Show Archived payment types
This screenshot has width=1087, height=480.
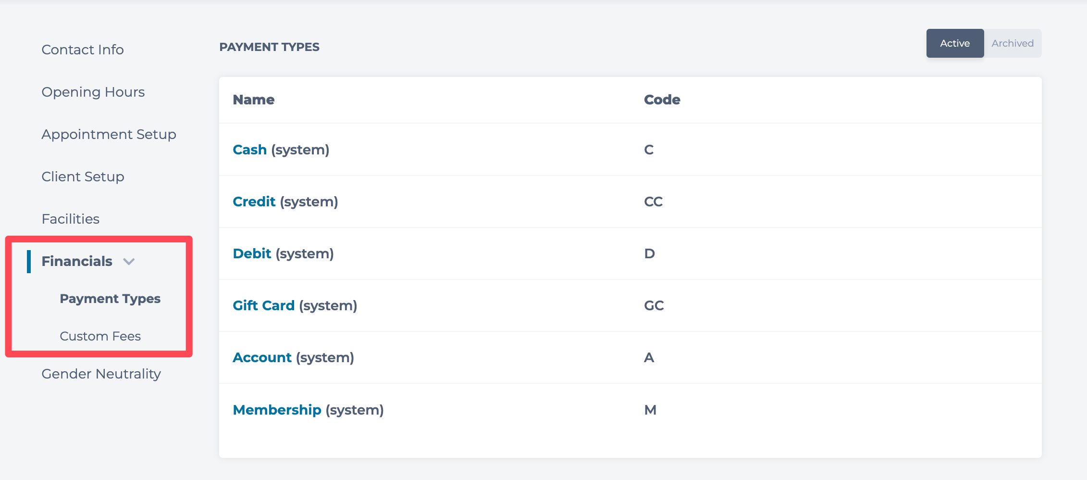(1012, 43)
